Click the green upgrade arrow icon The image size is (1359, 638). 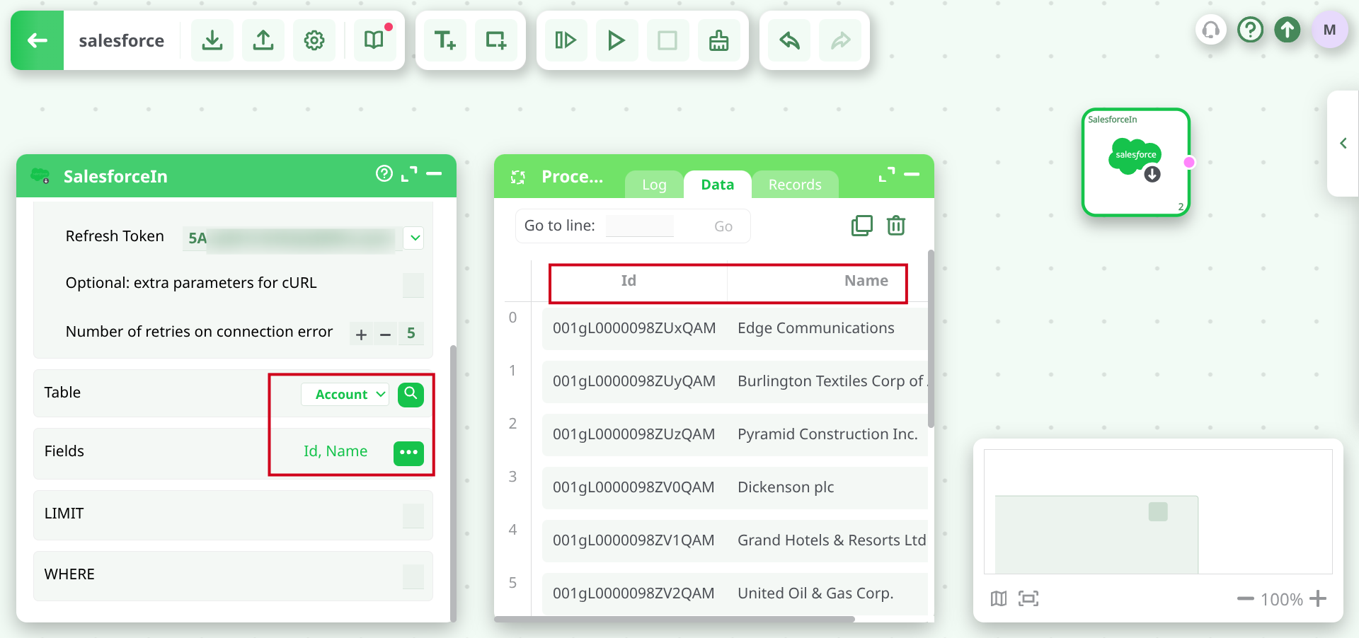(x=1288, y=30)
